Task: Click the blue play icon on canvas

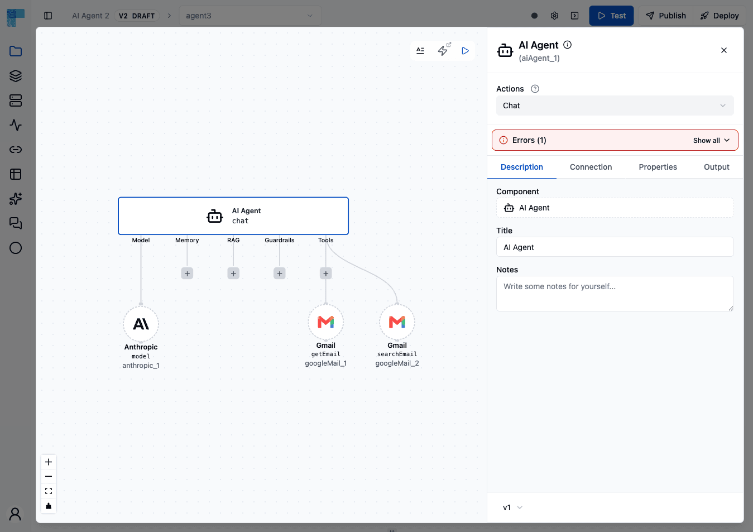Action: click(x=465, y=51)
